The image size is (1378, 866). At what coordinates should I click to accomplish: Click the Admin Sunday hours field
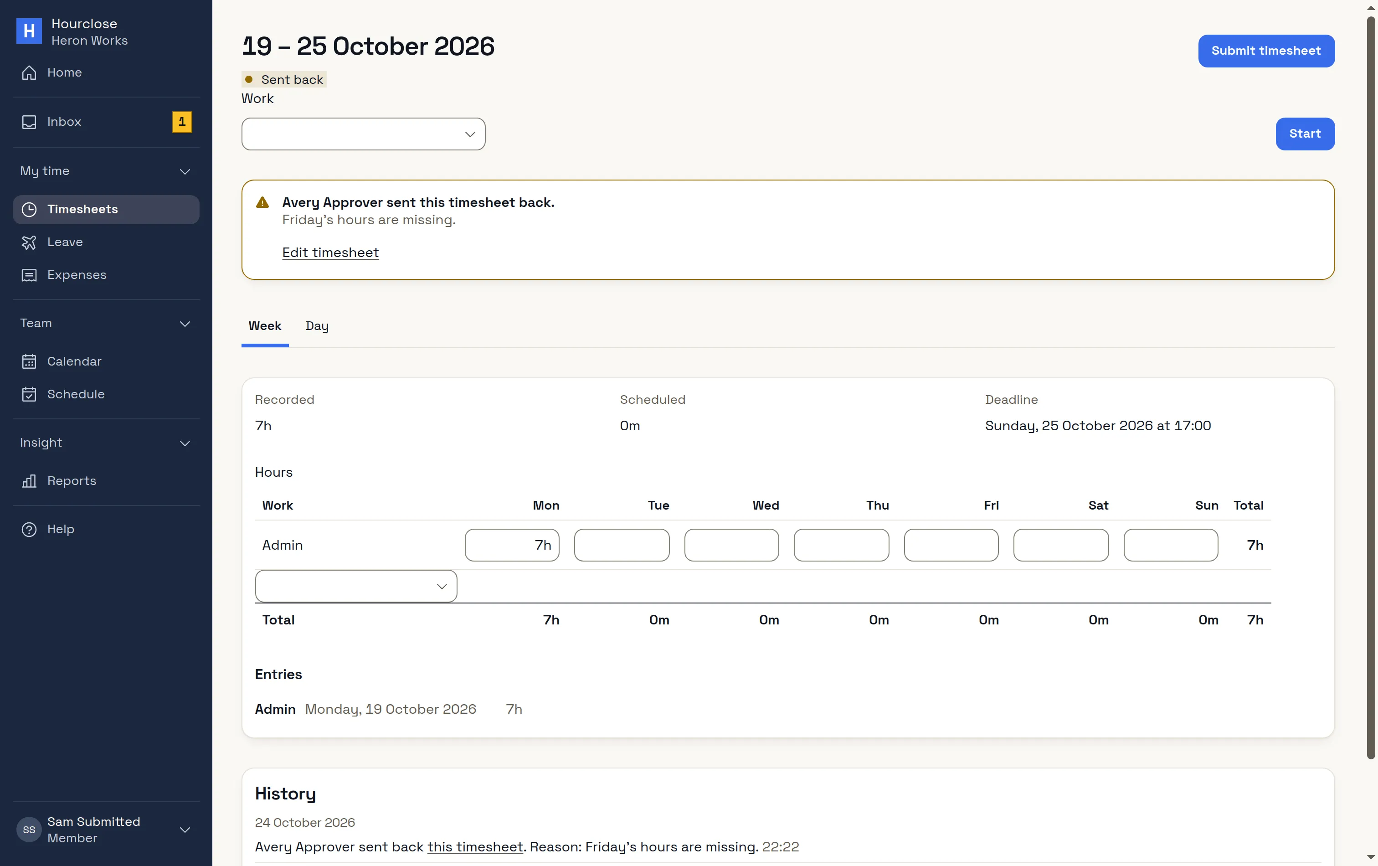point(1172,545)
